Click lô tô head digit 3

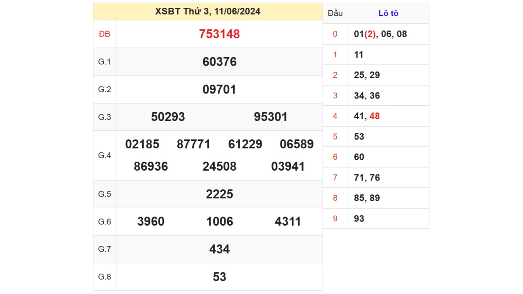point(335,96)
